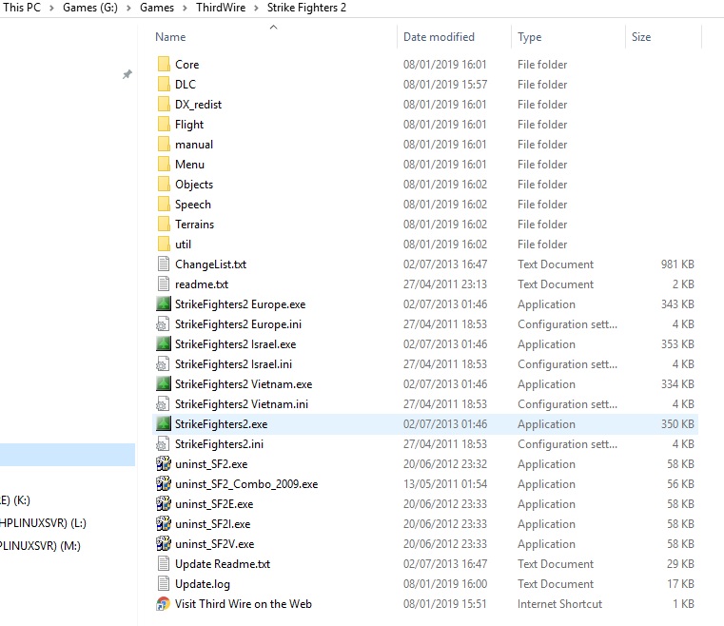The width and height of the screenshot is (724, 626).
Task: Click the Objects folder icon
Action: point(164,185)
